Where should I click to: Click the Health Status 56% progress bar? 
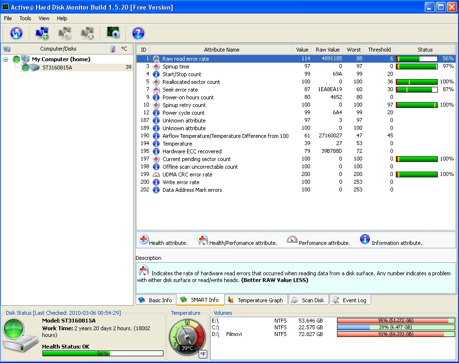pos(103,354)
